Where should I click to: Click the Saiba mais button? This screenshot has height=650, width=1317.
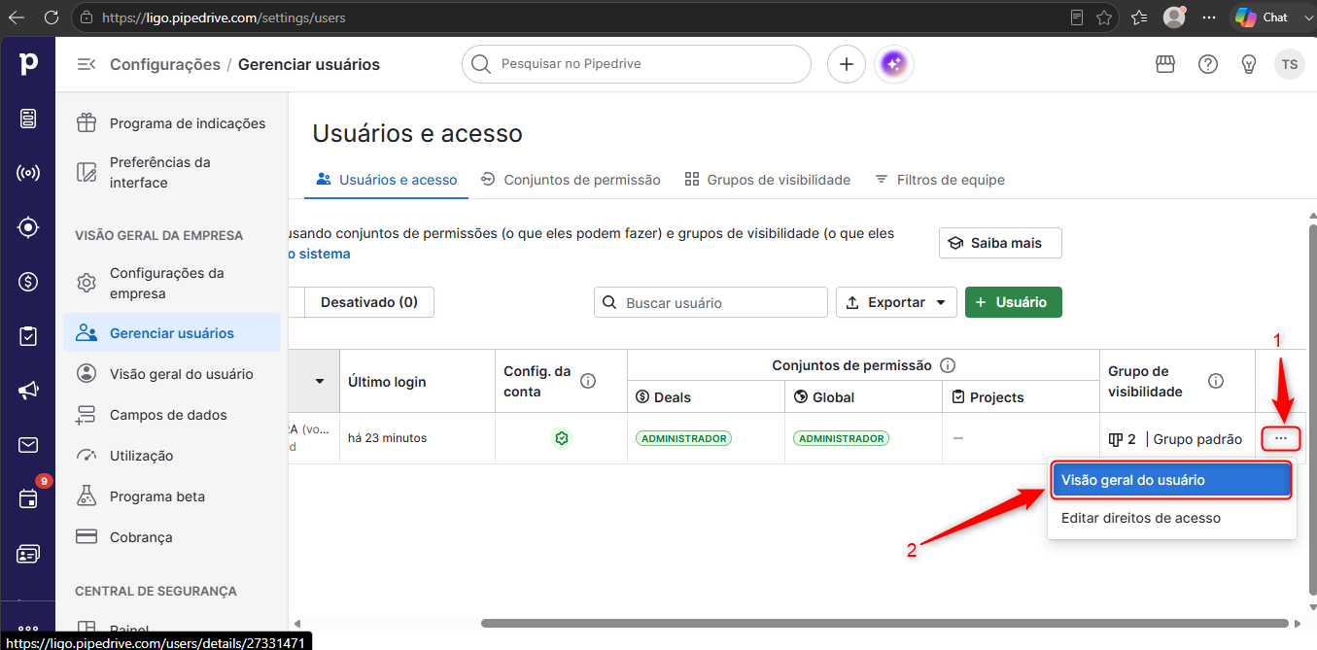tap(1000, 243)
